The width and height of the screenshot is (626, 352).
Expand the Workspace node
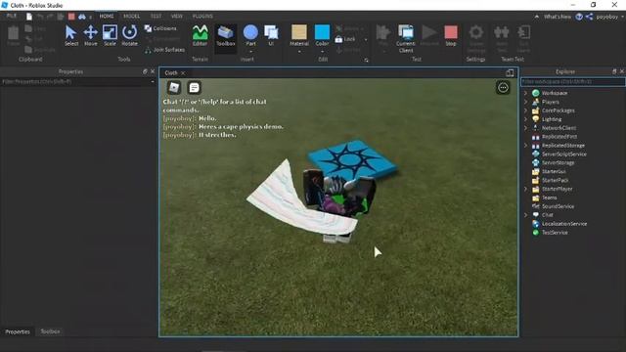pos(526,93)
